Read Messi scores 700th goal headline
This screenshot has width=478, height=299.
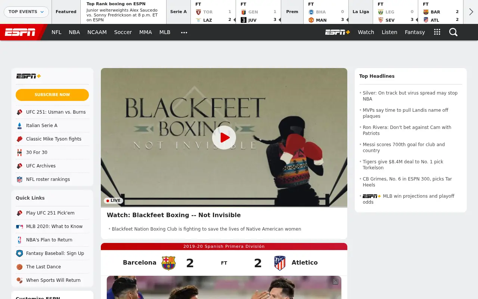(404, 148)
